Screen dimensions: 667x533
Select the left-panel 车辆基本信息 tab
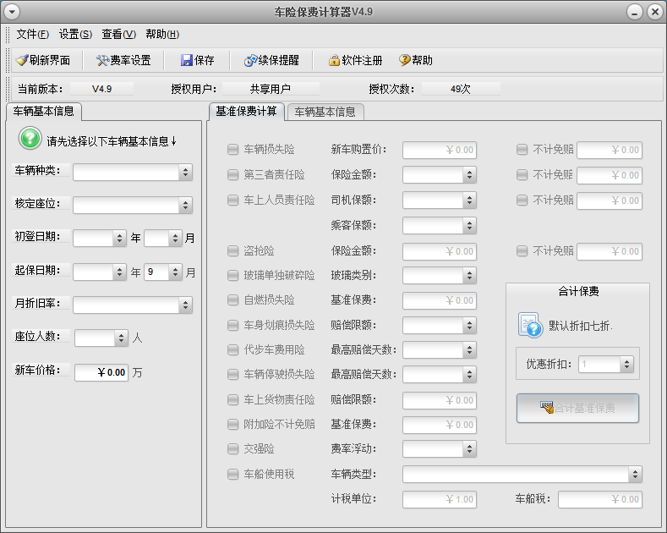(x=43, y=112)
